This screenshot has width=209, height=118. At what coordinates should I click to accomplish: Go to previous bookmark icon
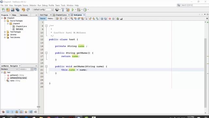click(x=90, y=19)
